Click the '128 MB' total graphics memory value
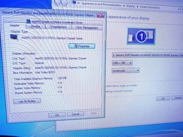 click(x=62, y=78)
